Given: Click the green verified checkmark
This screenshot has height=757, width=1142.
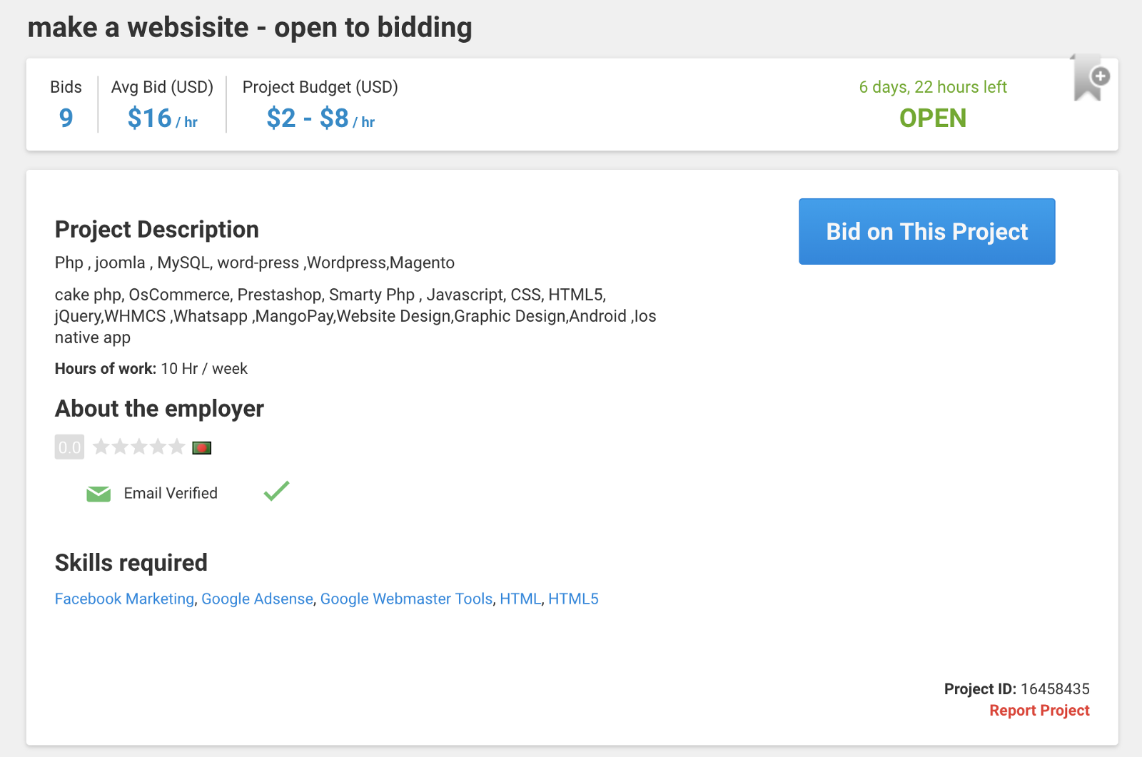Looking at the screenshot, I should click(x=276, y=491).
